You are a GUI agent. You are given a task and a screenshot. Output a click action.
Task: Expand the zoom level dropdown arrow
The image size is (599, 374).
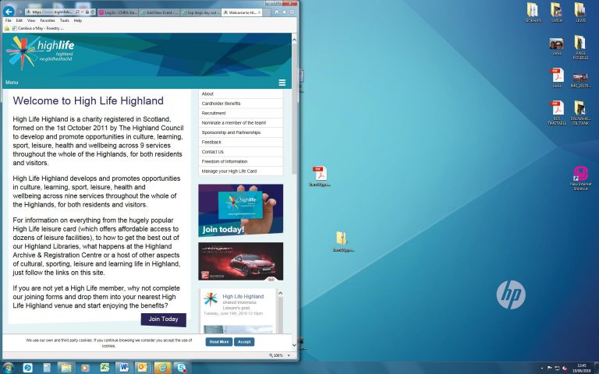point(289,355)
